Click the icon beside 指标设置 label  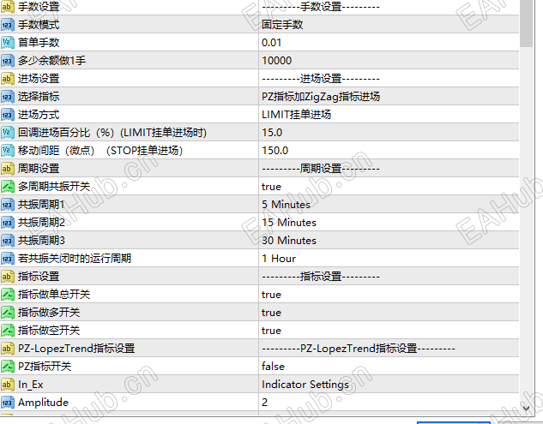7,277
